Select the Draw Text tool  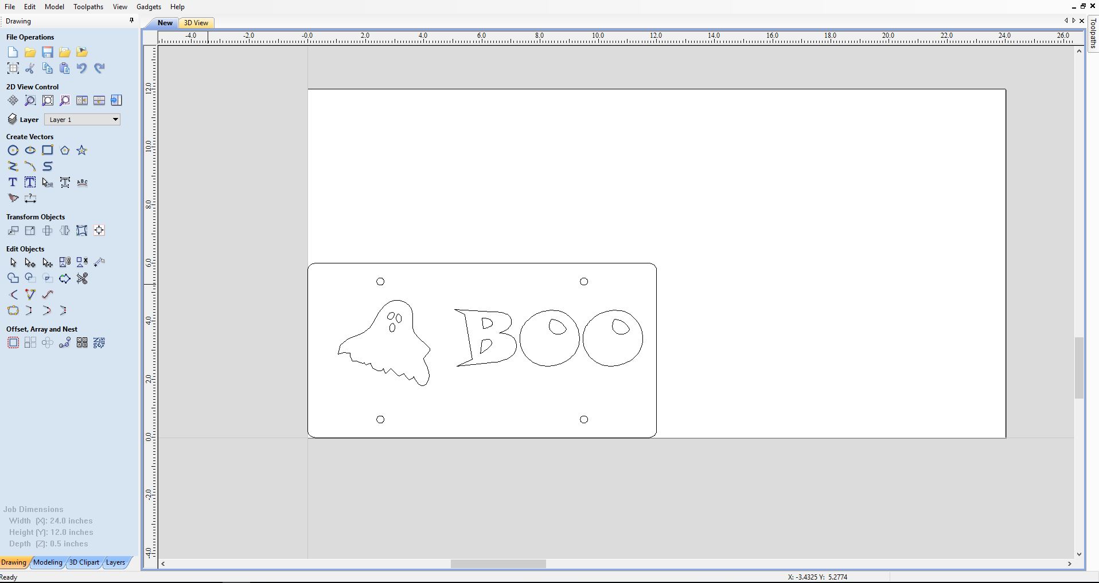point(13,182)
